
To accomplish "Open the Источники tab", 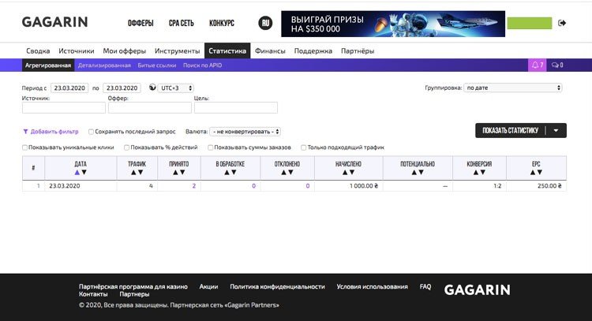I will (77, 51).
